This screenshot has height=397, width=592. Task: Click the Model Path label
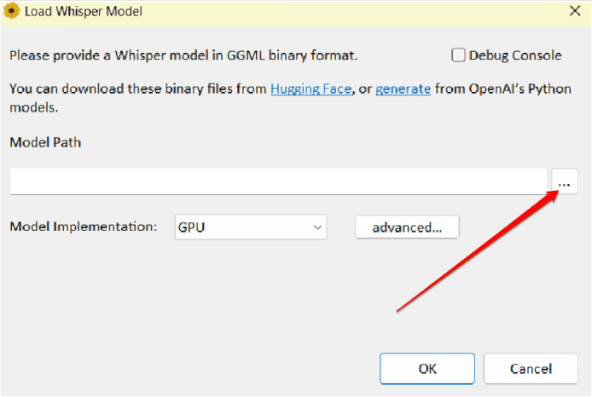tap(45, 142)
